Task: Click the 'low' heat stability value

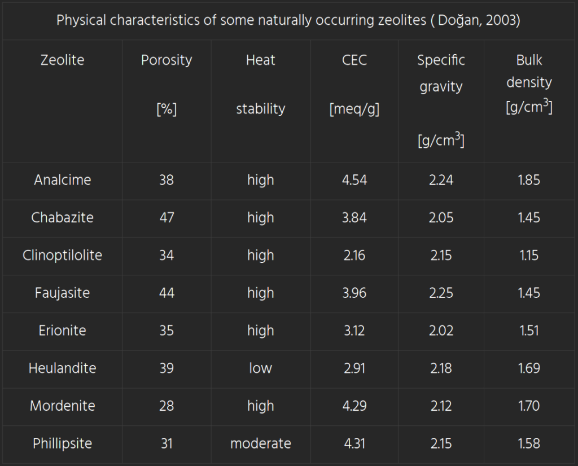Action: tap(260, 368)
